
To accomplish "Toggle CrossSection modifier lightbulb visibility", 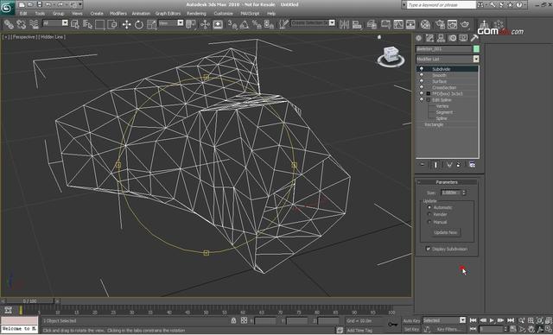I will pos(421,87).
